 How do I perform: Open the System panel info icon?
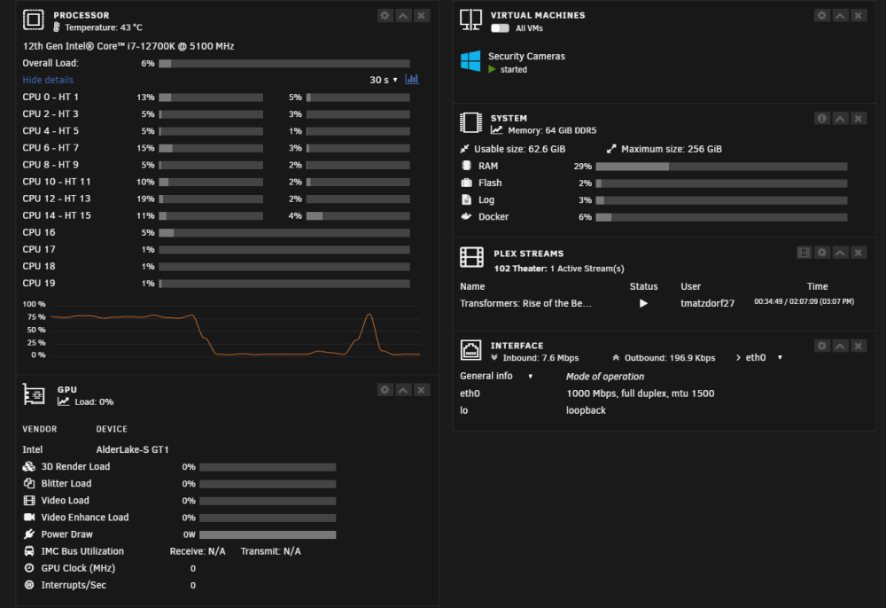[x=822, y=119]
